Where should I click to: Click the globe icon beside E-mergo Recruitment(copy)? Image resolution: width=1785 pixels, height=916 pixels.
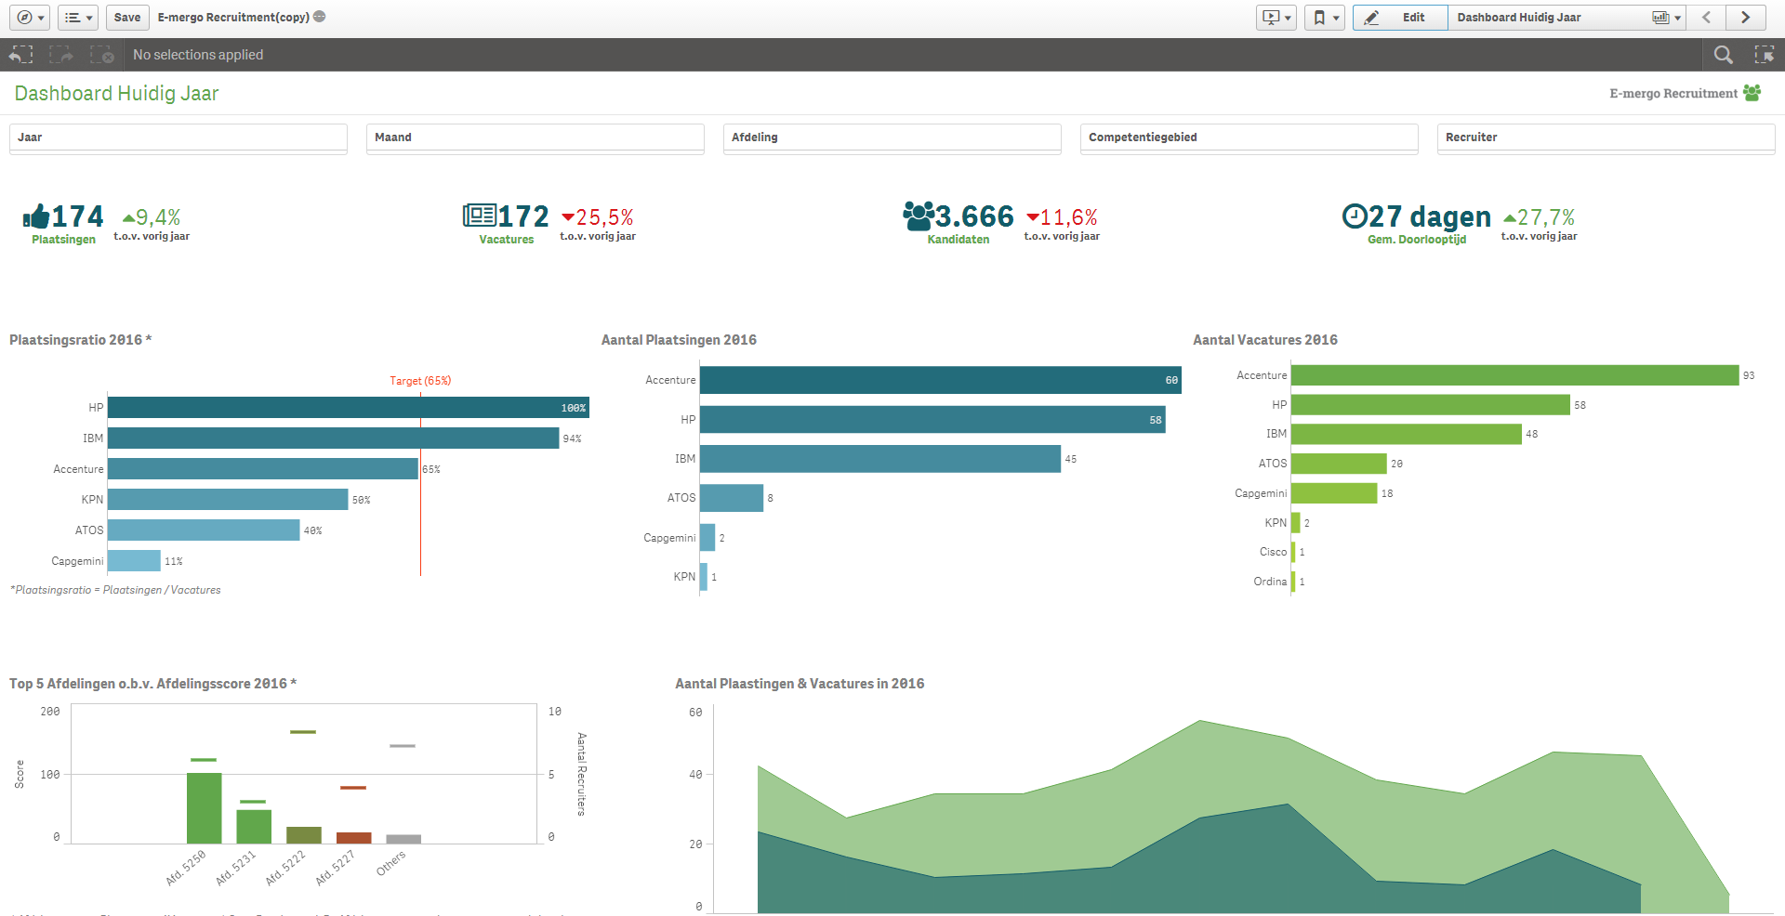[320, 16]
